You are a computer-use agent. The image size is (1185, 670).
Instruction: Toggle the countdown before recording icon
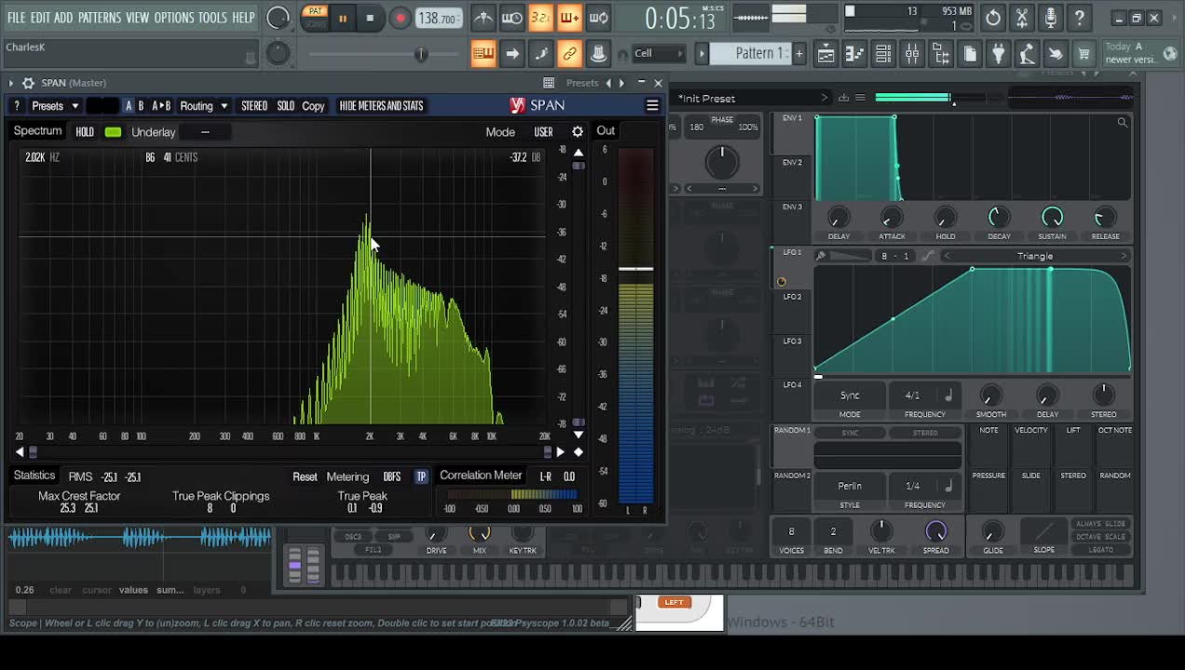click(540, 18)
